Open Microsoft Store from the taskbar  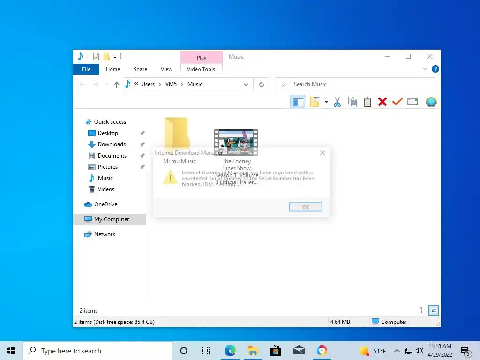click(276, 351)
